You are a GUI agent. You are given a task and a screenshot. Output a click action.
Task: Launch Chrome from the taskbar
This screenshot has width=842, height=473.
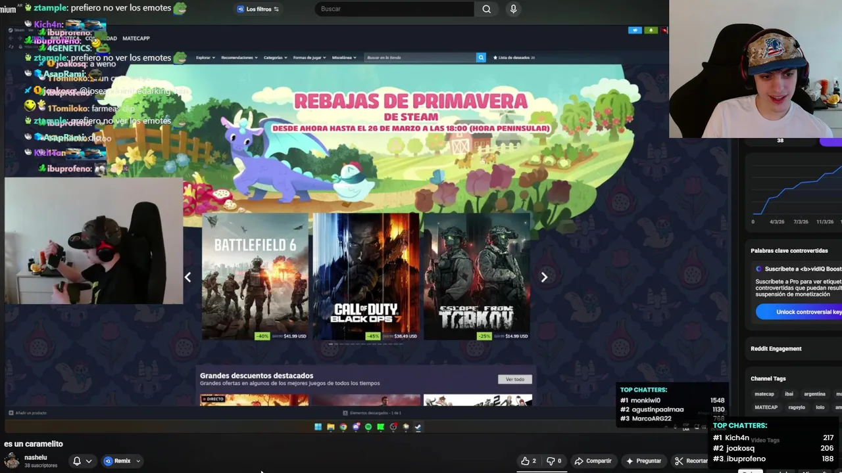point(343,427)
